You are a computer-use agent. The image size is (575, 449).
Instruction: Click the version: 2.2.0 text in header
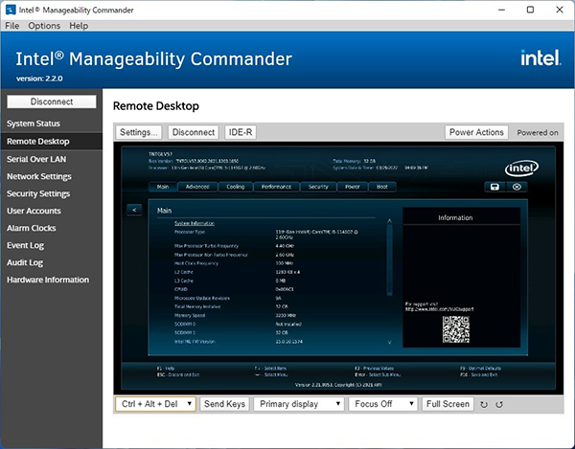39,79
